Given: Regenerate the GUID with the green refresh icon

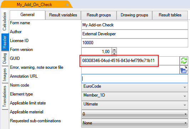Looking at the screenshot, I should click(x=184, y=61).
